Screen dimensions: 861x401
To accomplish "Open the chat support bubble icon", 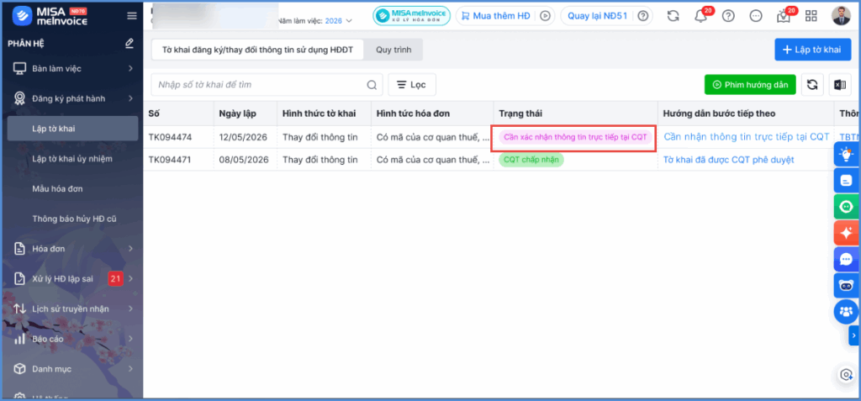I will (x=846, y=259).
